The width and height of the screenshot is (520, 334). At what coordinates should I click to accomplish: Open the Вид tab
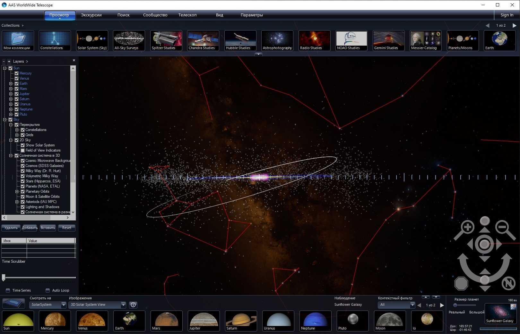pyautogui.click(x=220, y=15)
